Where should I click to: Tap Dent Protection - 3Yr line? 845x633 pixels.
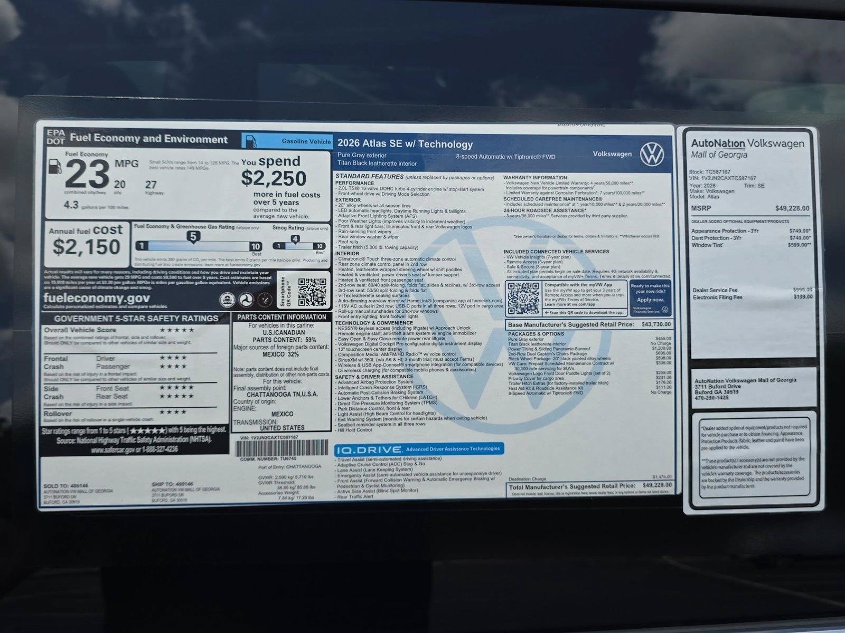tap(750, 238)
